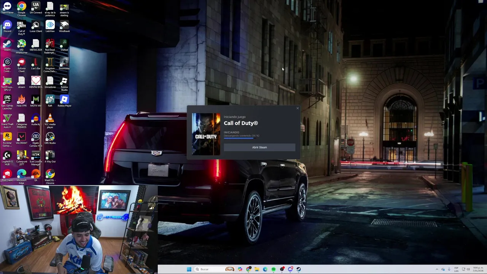Select the Roblox Player desktop icon
This screenshot has height=274, width=487.
coord(64,101)
